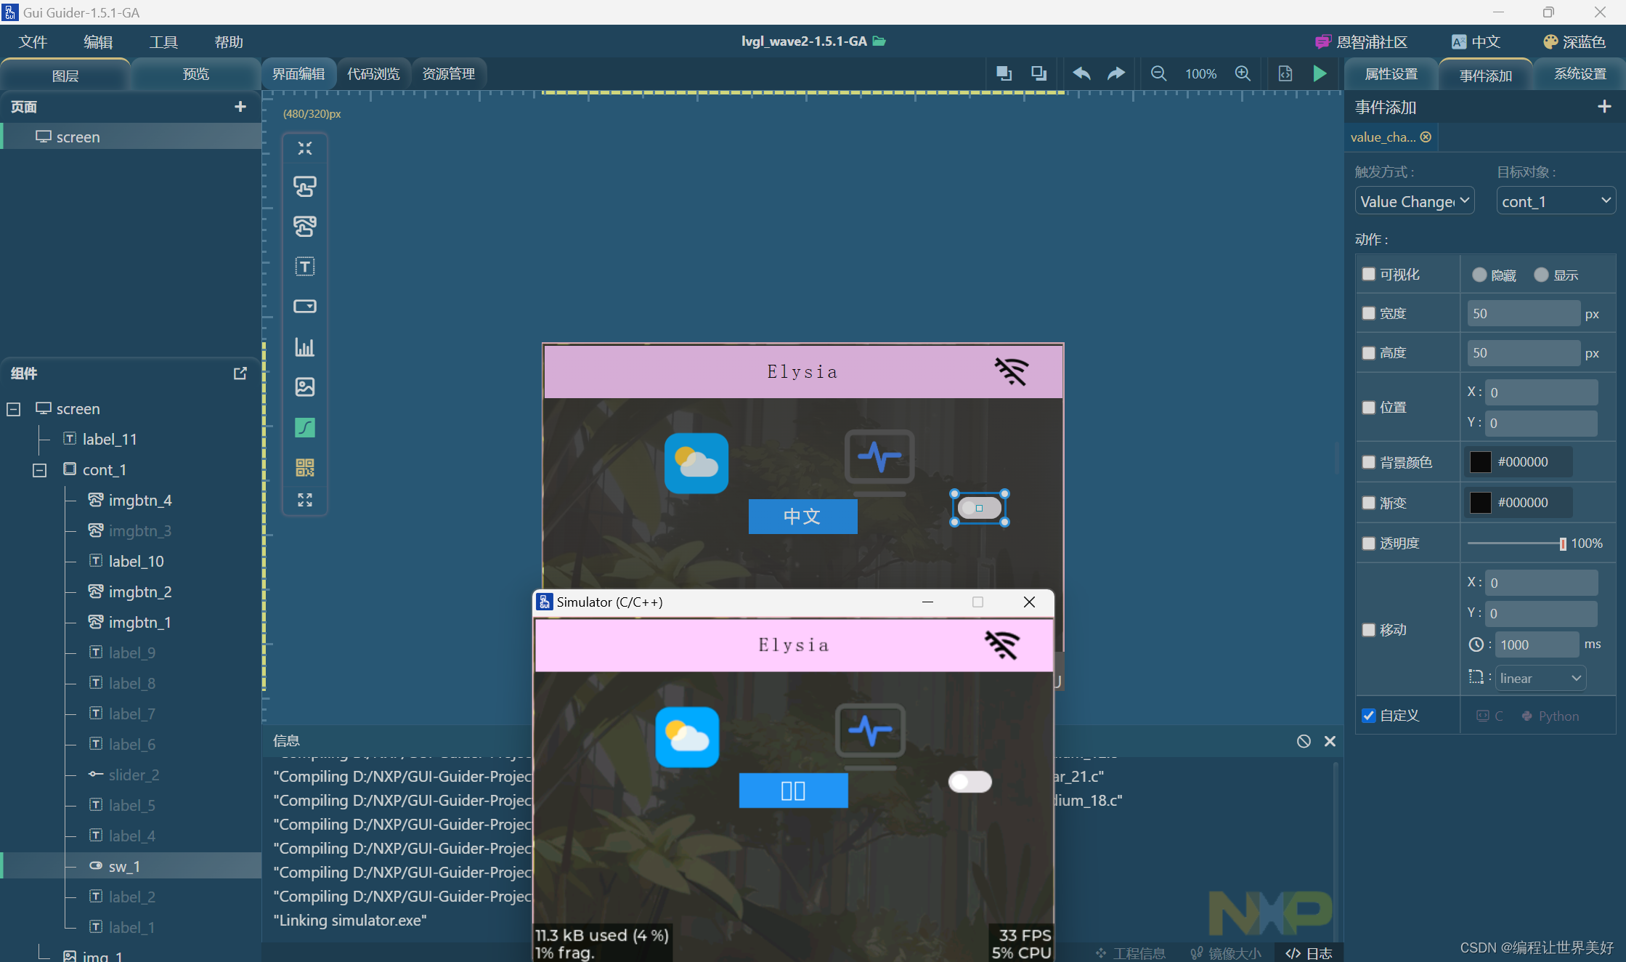Open the 文件 menu
This screenshot has width=1626, height=962.
33,42
